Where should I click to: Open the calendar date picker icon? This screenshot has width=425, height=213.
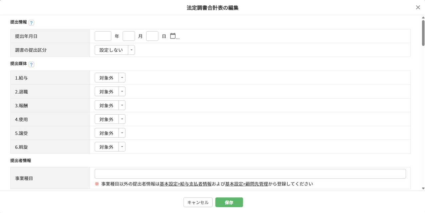pyautogui.click(x=173, y=36)
